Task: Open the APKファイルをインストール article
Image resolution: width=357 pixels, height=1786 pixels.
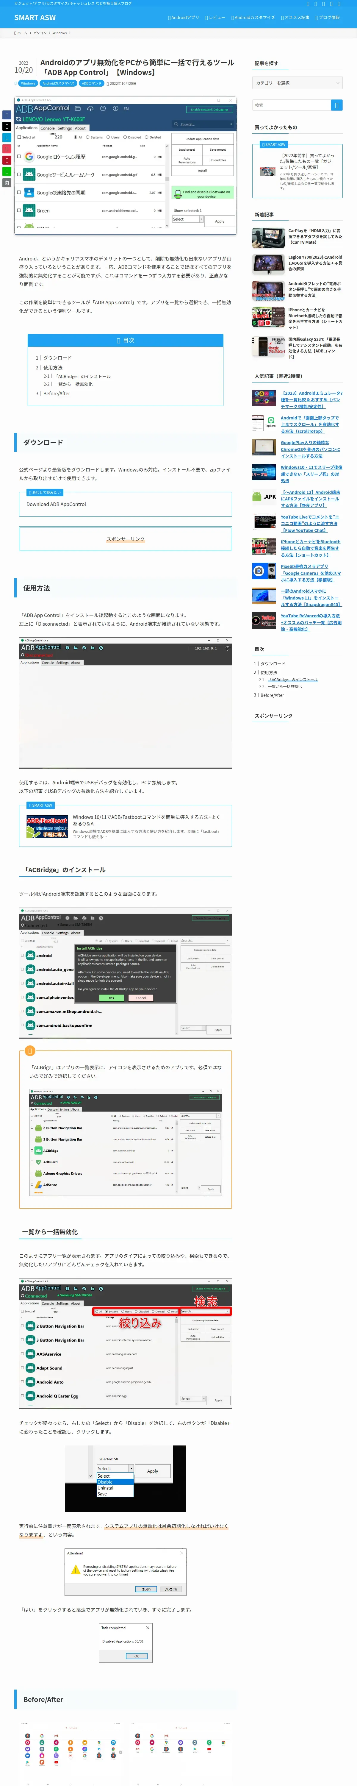Action: [x=311, y=499]
